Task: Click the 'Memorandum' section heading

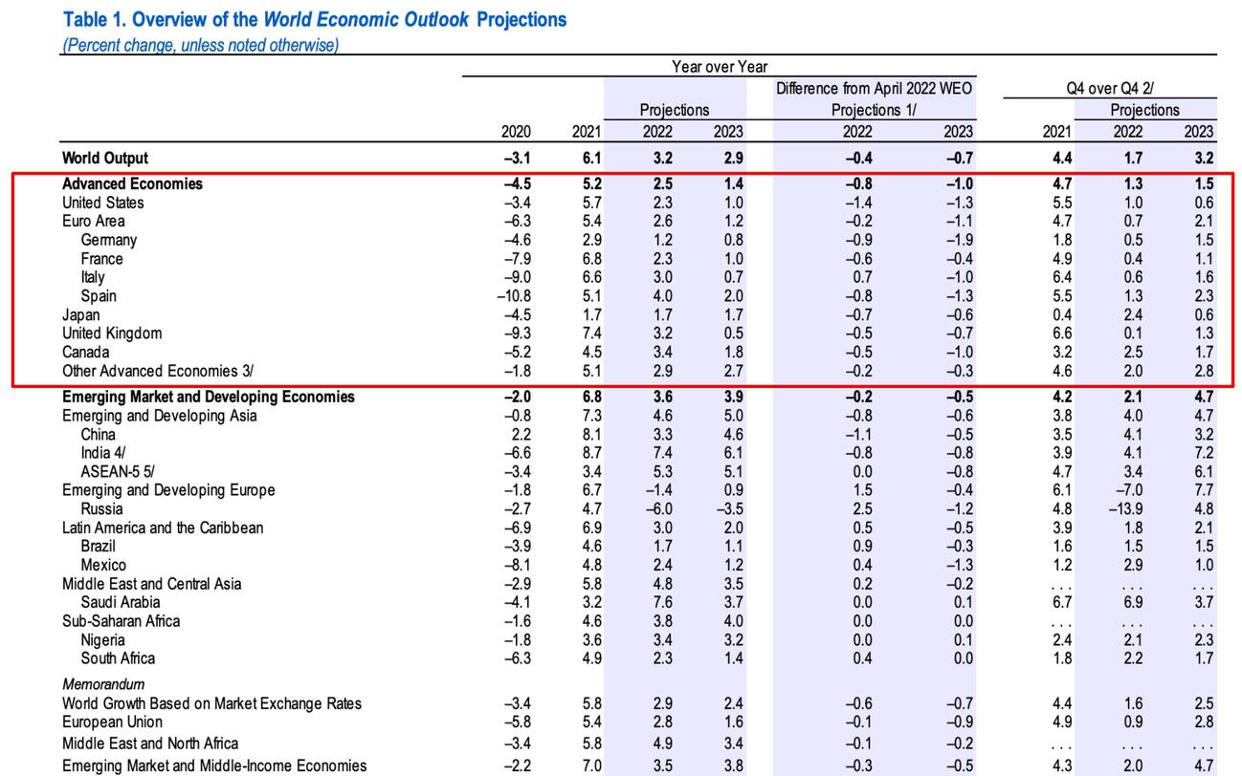Action: [x=103, y=684]
